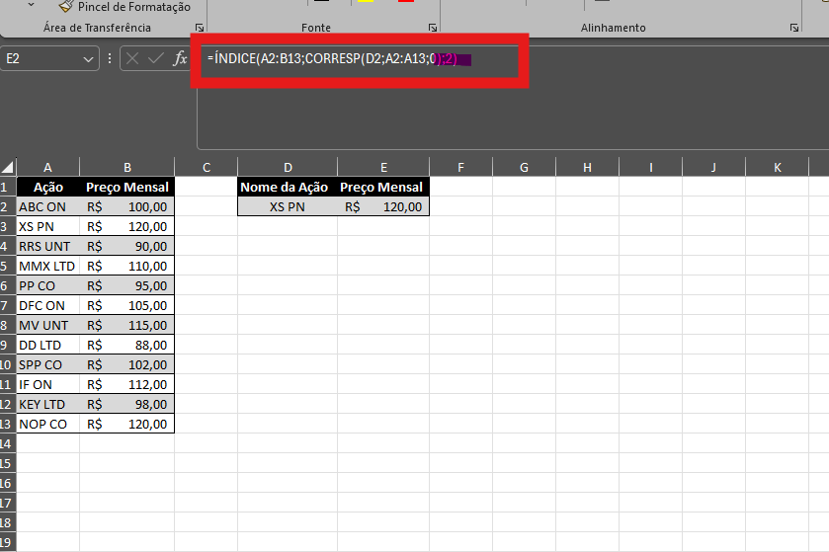Click the cancel formula X icon
Screen dimensions: 829x552
click(132, 58)
